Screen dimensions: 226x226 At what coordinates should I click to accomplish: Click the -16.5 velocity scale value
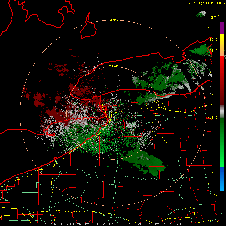click(x=213, y=118)
